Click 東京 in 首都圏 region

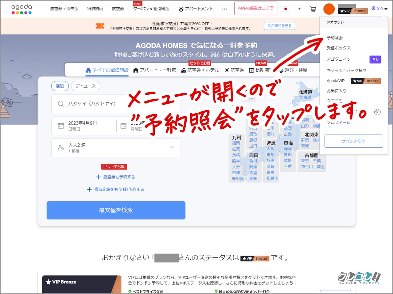[x=305, y=161]
